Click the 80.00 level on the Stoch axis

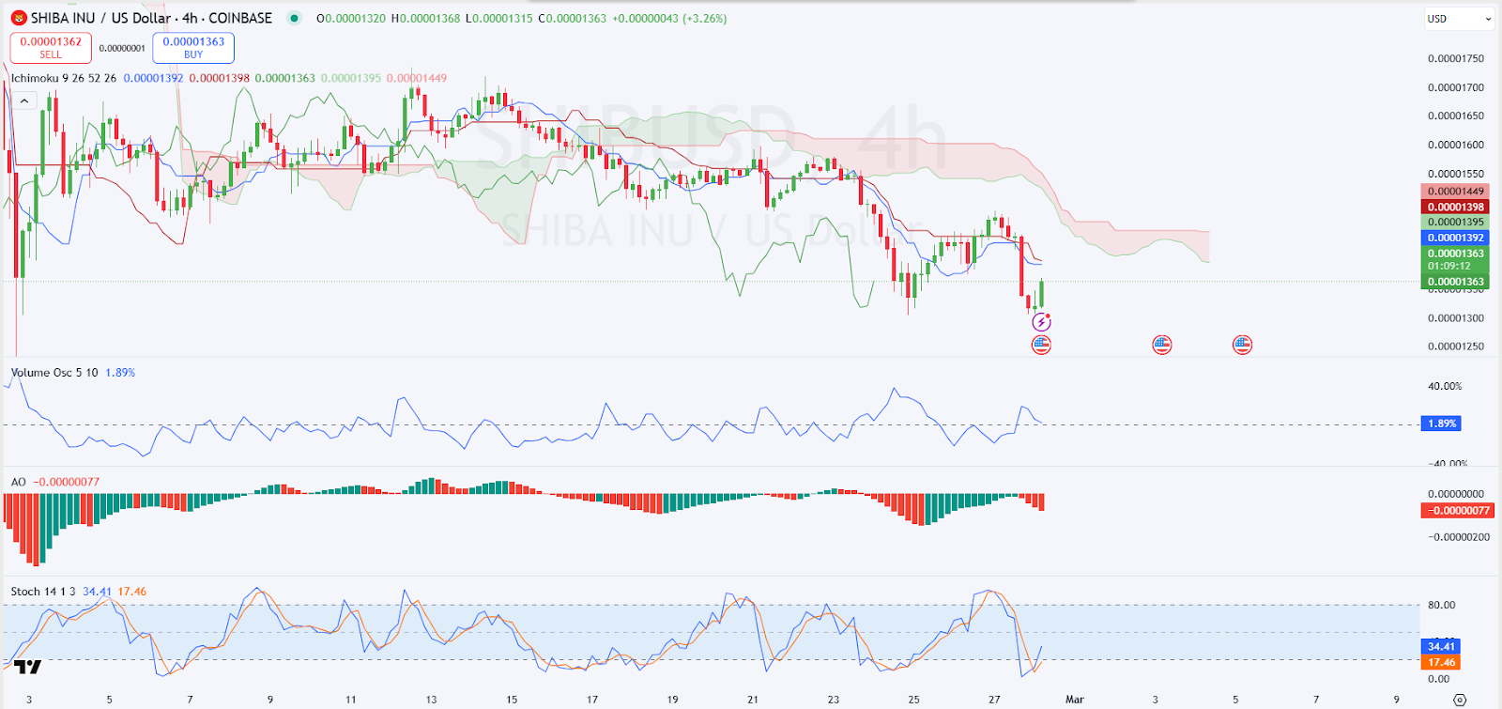point(1442,605)
